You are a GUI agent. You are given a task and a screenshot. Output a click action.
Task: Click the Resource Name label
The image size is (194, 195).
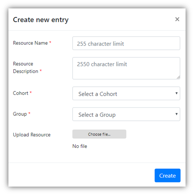click(x=30, y=43)
